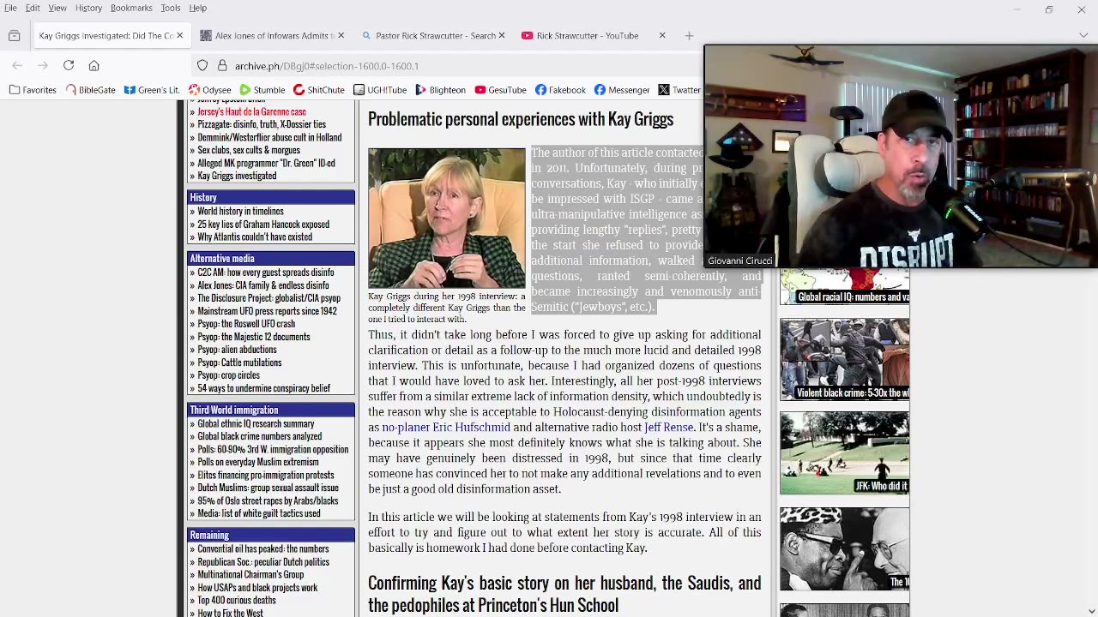Open the Odysee bookmark
Image resolution: width=1098 pixels, height=617 pixels.
(210, 90)
